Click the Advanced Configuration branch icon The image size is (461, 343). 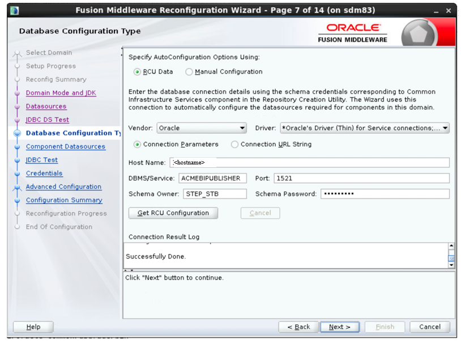pos(18,187)
